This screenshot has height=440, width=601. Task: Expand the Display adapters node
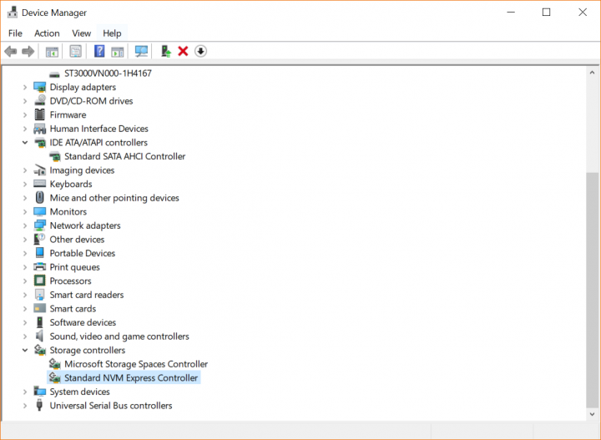click(x=25, y=88)
